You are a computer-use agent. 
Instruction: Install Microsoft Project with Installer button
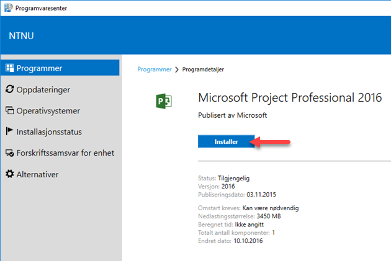pos(226,141)
